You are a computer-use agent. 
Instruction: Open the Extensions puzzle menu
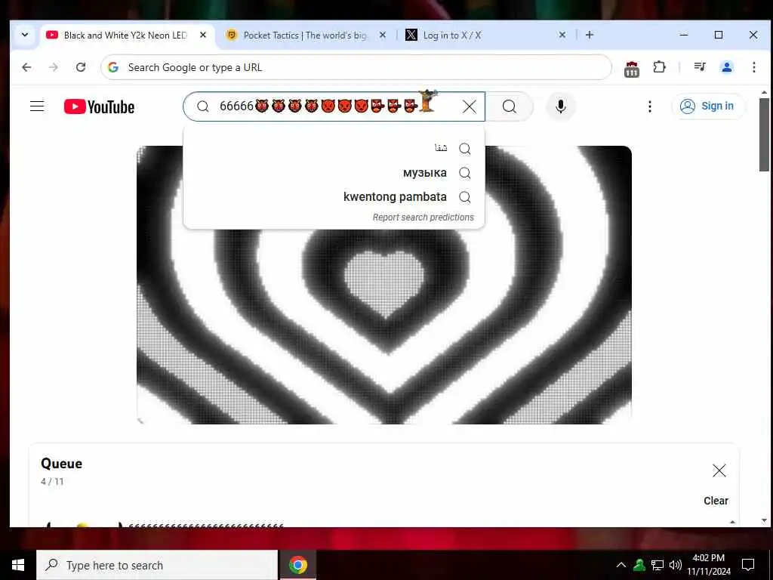tap(659, 67)
